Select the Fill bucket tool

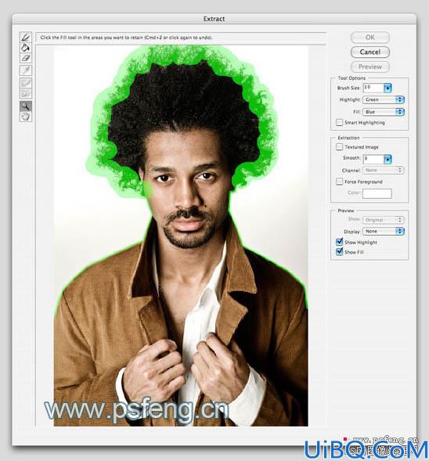(26, 47)
